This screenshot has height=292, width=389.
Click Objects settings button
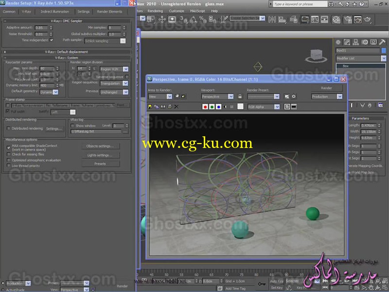(100, 146)
